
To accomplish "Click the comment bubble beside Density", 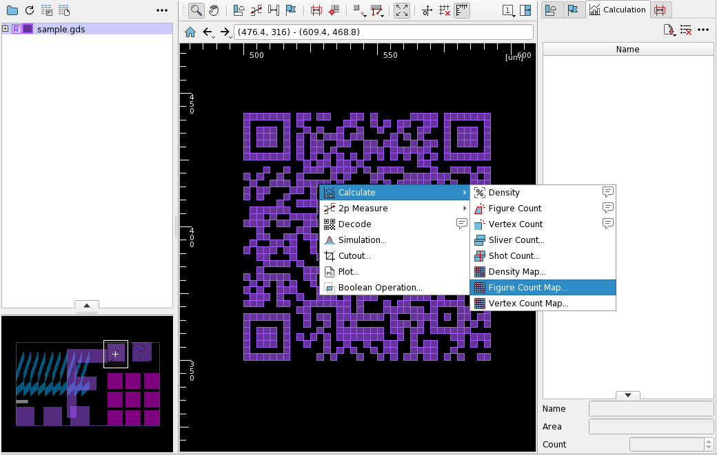I will click(x=607, y=192).
